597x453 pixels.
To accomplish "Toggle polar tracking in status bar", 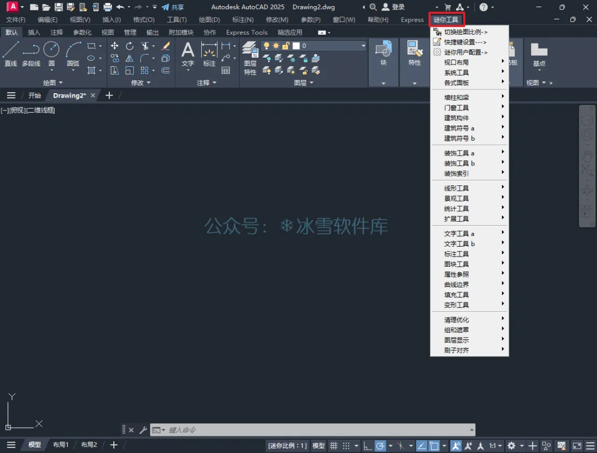I will click(x=380, y=445).
